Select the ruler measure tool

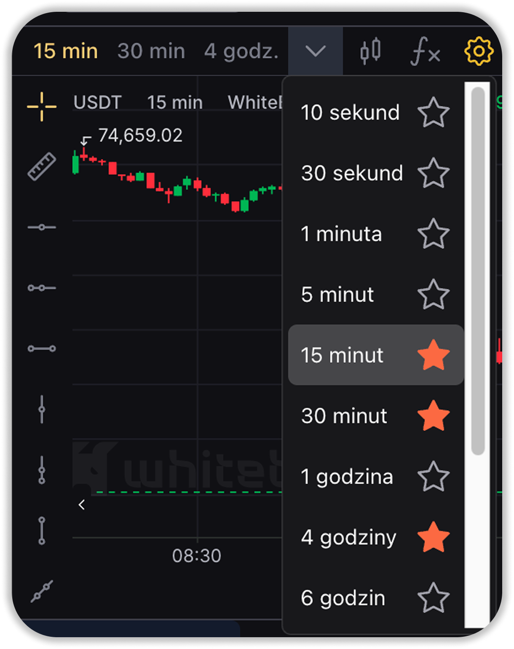[x=42, y=166]
